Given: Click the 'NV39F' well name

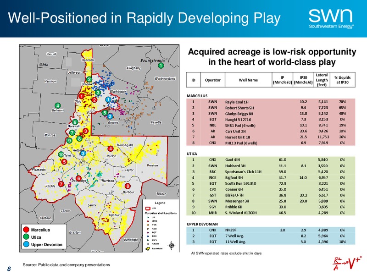Looking at the screenshot, I should pos(231,230).
